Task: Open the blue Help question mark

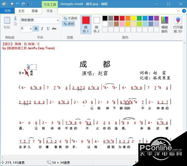Action: click(184, 11)
